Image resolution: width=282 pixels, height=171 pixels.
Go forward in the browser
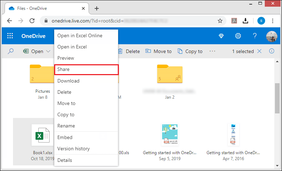21,21
